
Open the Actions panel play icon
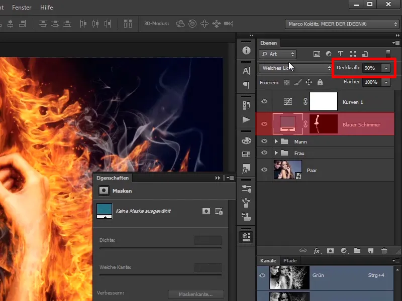[x=246, y=119]
